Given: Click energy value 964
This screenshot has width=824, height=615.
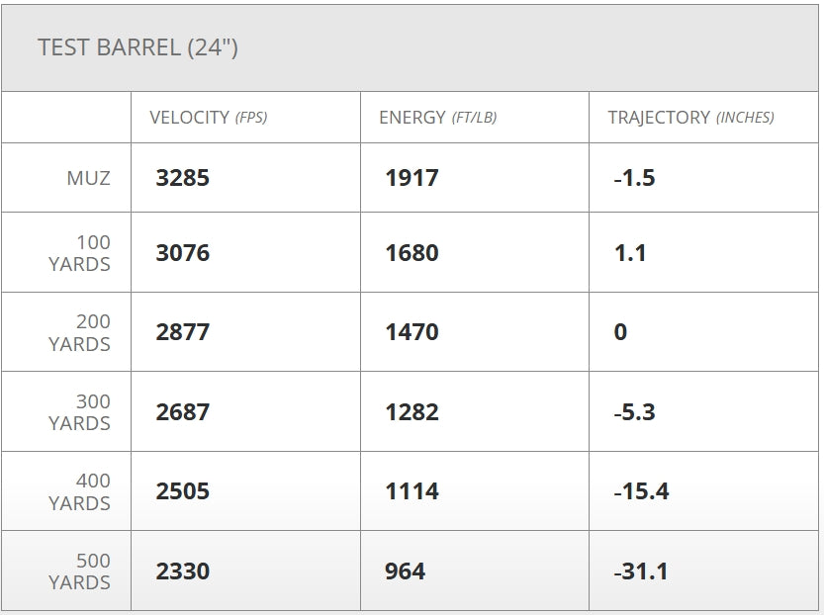Looking at the screenshot, I should [x=405, y=571].
